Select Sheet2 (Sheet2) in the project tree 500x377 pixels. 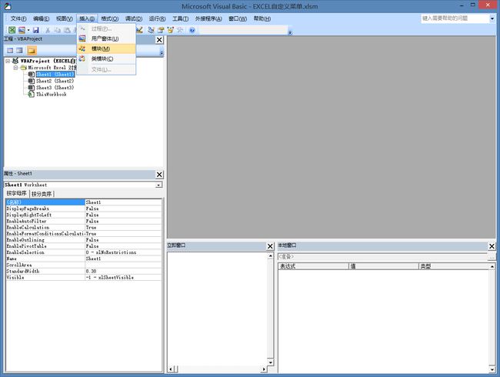(x=55, y=81)
